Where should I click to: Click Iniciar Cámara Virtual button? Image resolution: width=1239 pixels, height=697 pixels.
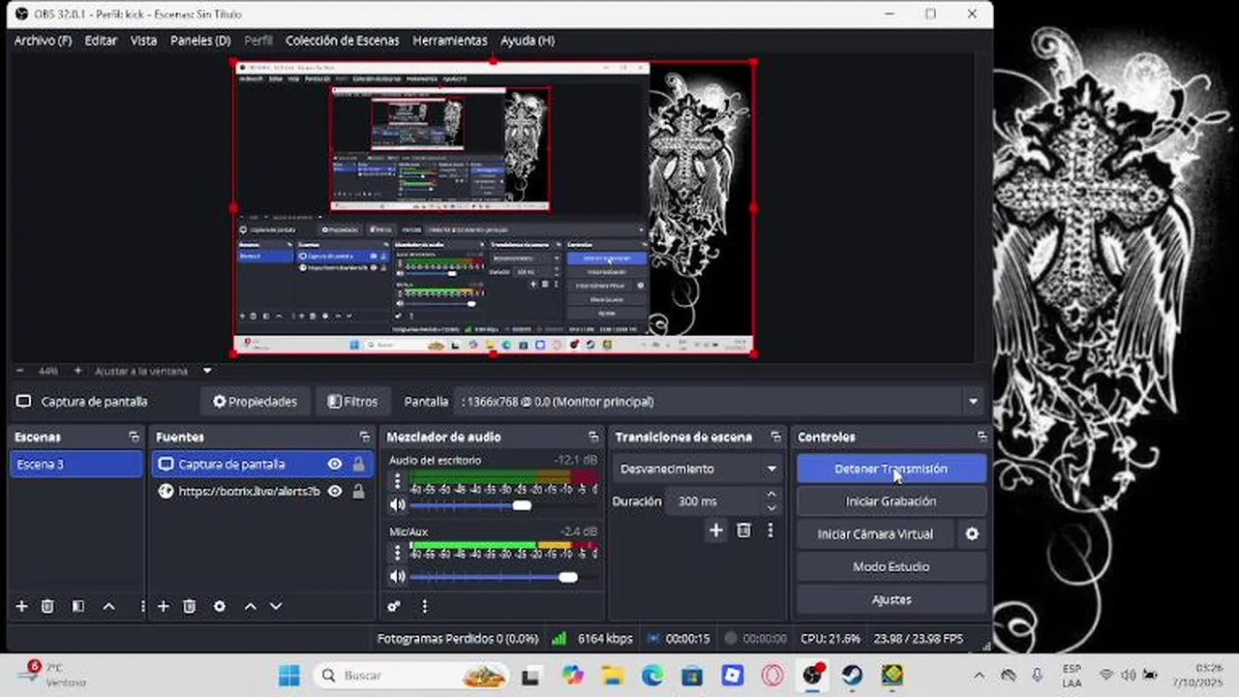tap(875, 534)
